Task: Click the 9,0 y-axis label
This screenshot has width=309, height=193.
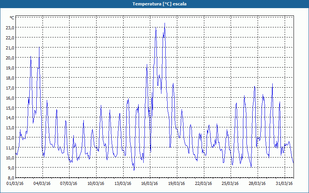Action: (11, 168)
